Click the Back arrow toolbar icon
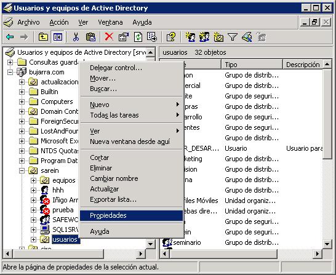This screenshot has height=275, width=336. (10, 38)
